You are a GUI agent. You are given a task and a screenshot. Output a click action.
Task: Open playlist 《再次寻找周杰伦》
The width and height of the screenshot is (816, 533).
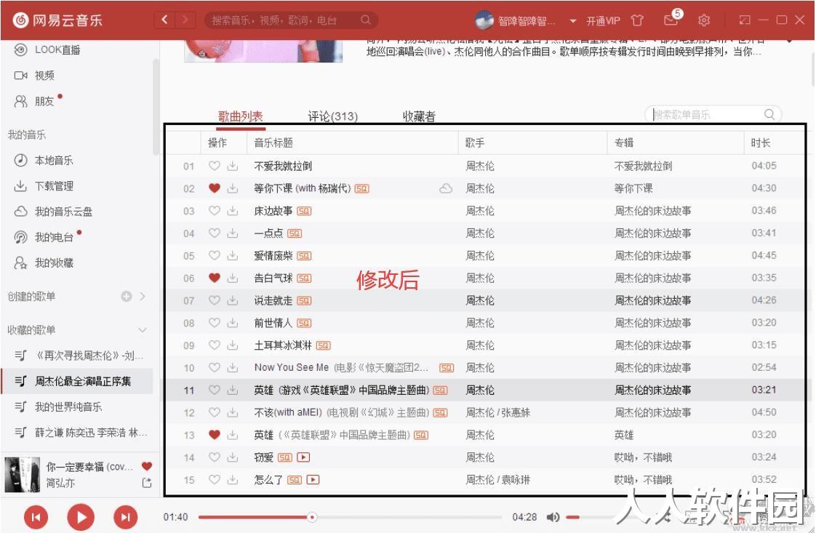click(x=77, y=356)
